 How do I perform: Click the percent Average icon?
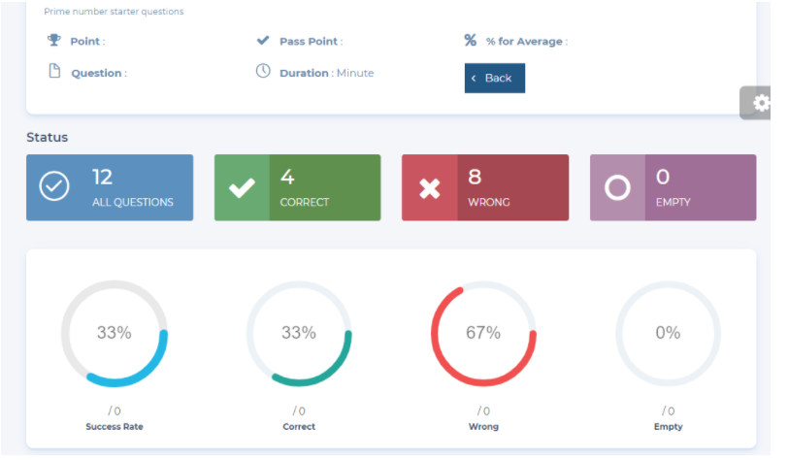(x=471, y=41)
